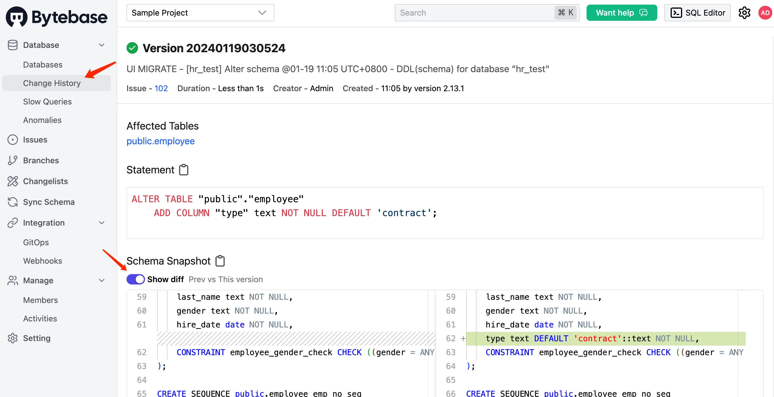Open the SQL Editor
The height and width of the screenshot is (397, 774).
tap(697, 13)
